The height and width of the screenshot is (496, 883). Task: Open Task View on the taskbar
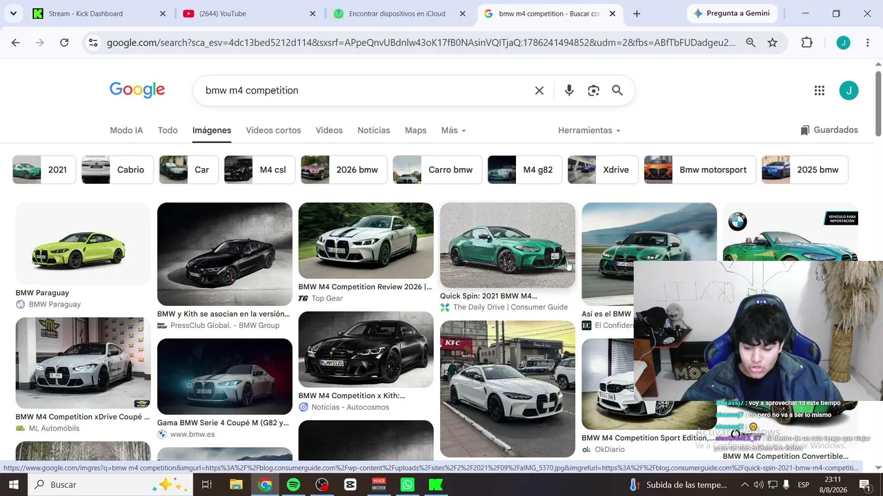[x=206, y=485]
